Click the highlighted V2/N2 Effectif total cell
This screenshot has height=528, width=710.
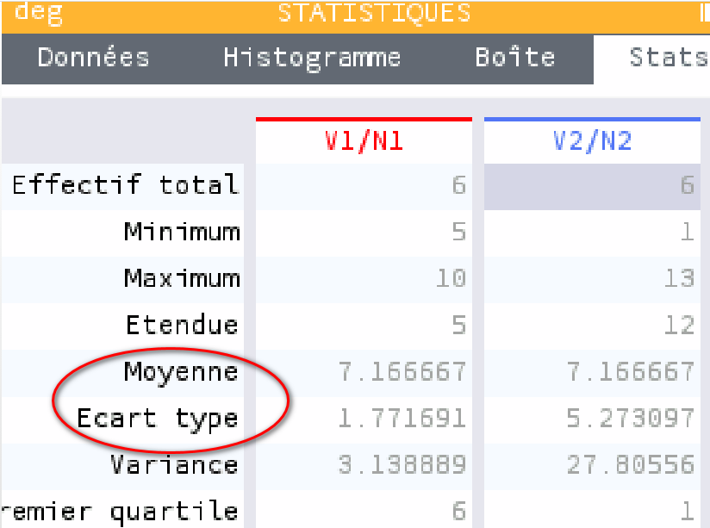click(x=592, y=187)
